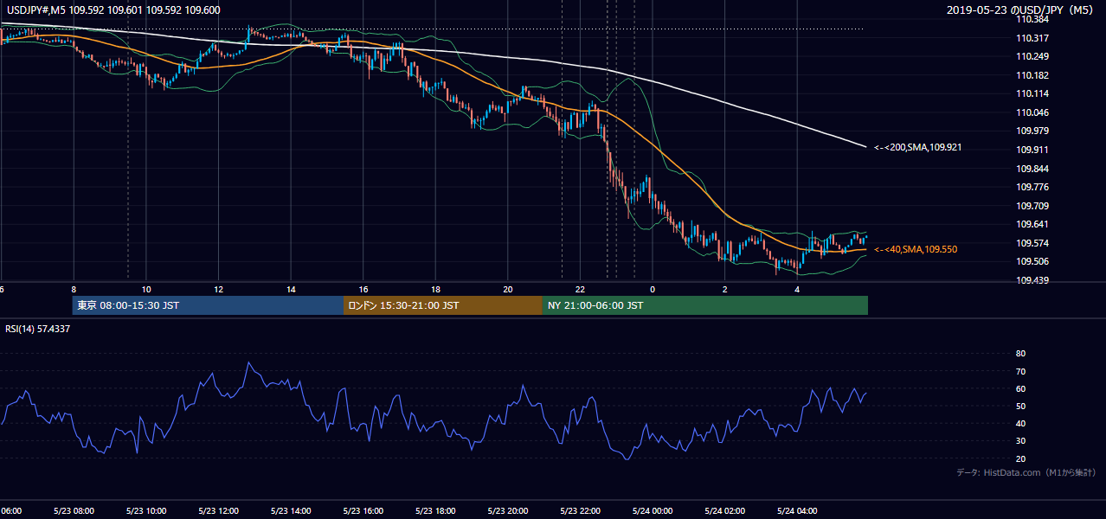1106x519 pixels.
Task: Click RSI scale value 60
Action: (1021, 388)
